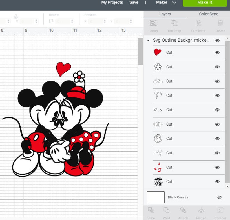Click the Group icon in Layers panel
Screen dimensions: 230x220
pos(153,23)
